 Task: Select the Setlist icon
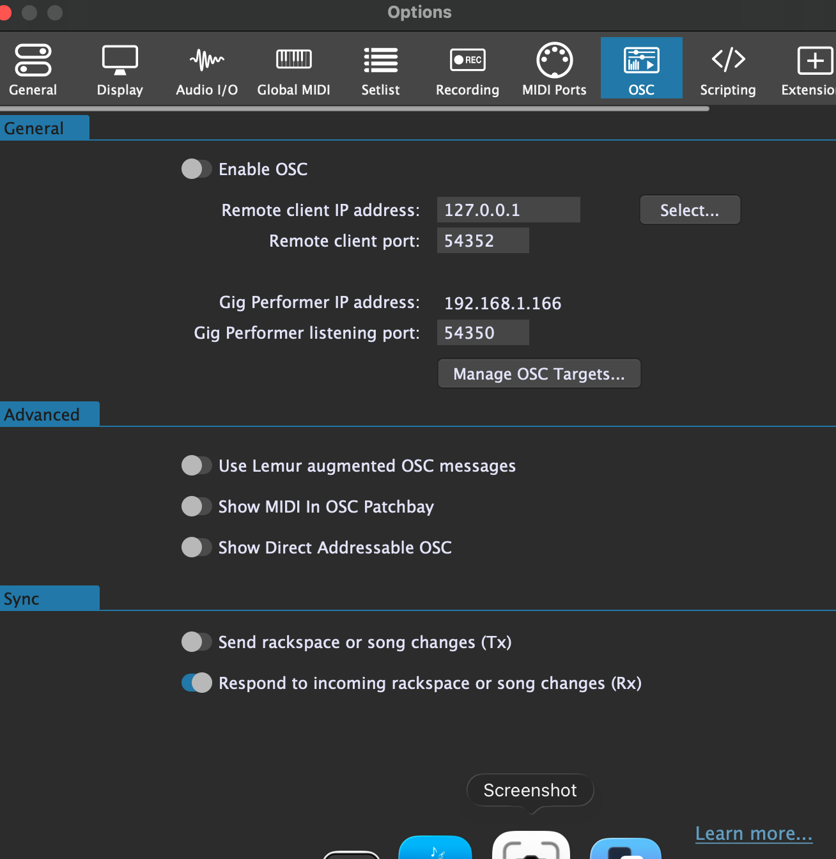(x=380, y=61)
